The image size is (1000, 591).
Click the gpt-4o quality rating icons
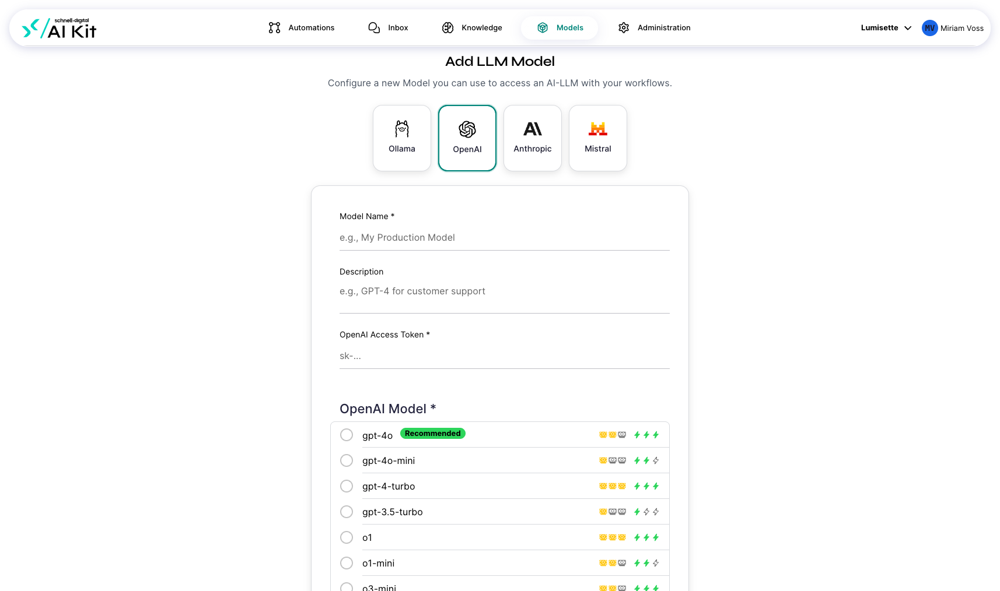click(x=613, y=435)
